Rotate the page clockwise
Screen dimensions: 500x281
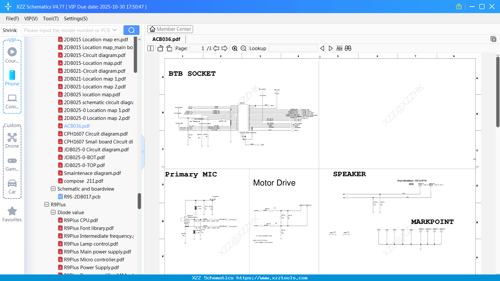click(x=169, y=48)
